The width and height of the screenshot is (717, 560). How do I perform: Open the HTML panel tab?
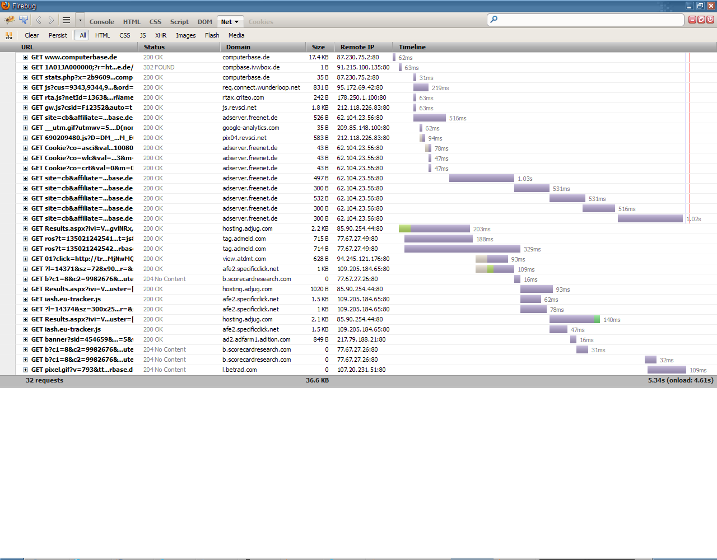[x=132, y=22]
